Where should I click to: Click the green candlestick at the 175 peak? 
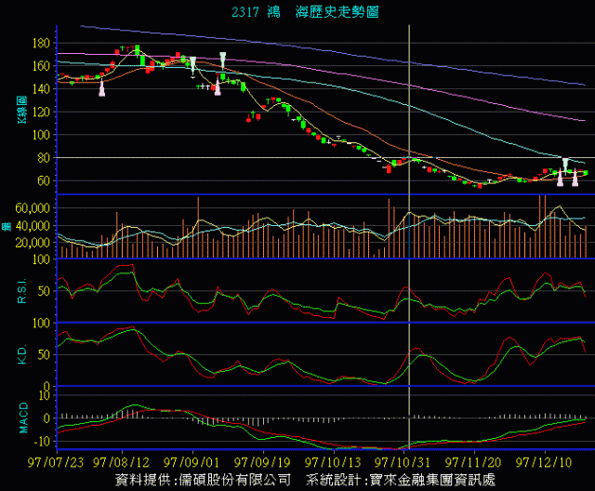pyautogui.click(x=137, y=49)
